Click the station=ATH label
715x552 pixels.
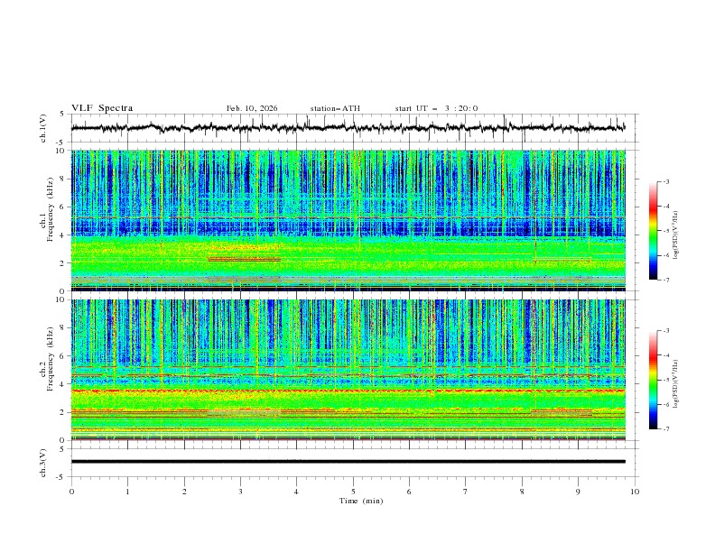pyautogui.click(x=335, y=108)
